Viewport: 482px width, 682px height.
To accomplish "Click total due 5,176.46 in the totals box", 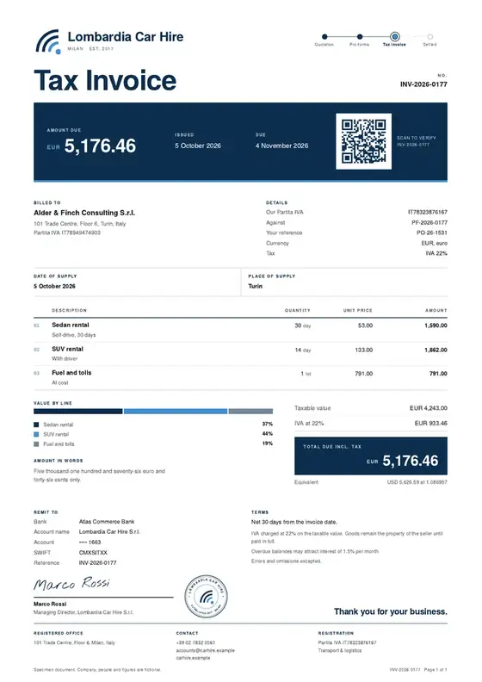I will point(411,461).
